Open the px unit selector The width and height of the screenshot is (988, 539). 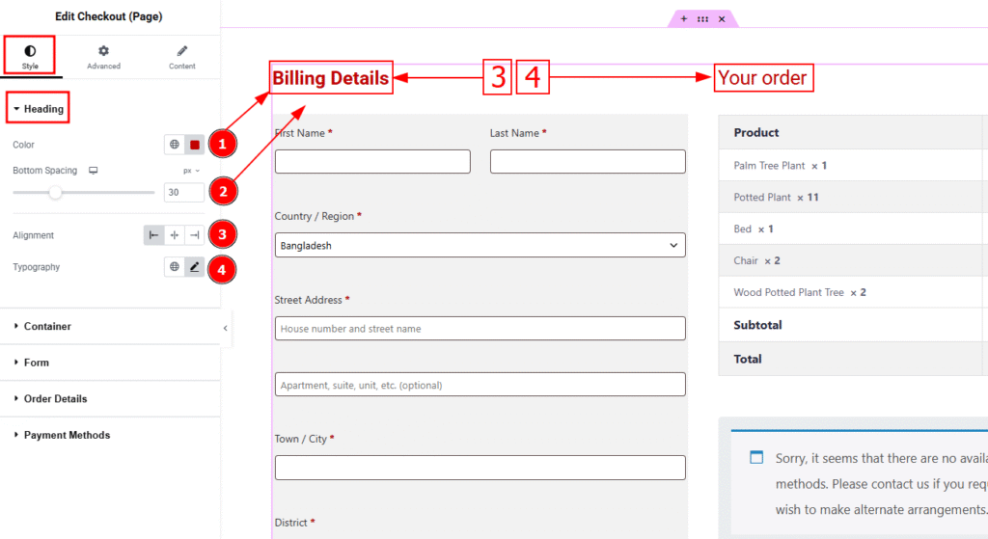tap(190, 171)
